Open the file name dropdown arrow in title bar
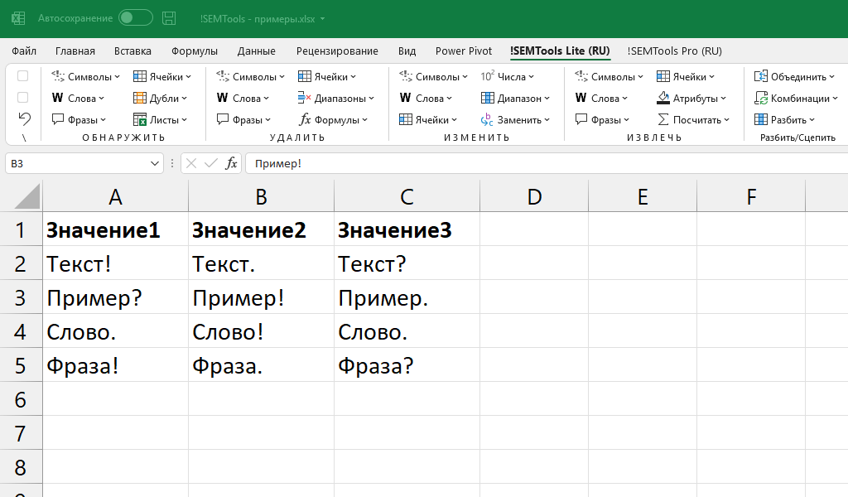The width and height of the screenshot is (848, 497). coord(323,19)
